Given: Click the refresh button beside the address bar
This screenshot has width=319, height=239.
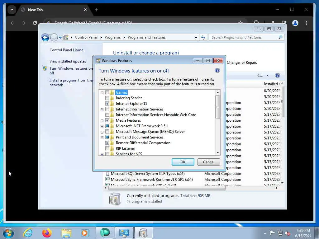Looking at the screenshot, I should (x=203, y=37).
